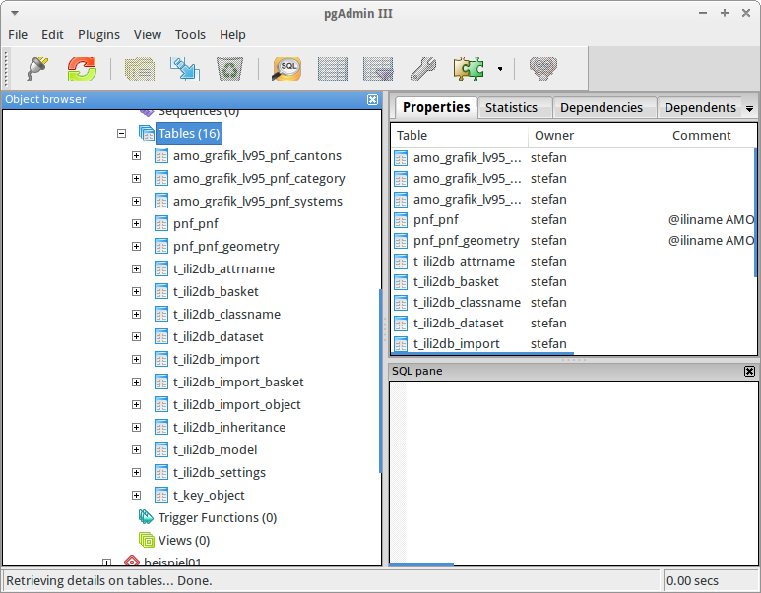Collapse the Tables (16) node
Image resolution: width=761 pixels, height=593 pixels.
[121, 133]
